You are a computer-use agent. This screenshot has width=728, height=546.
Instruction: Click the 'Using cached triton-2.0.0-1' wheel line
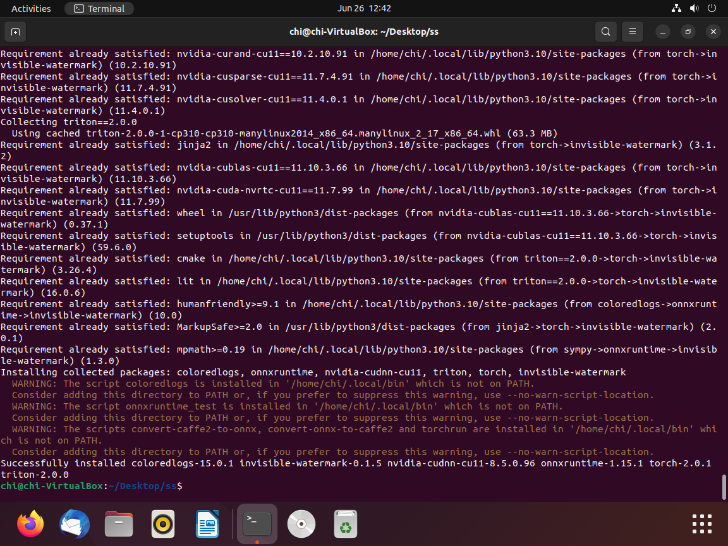pyautogui.click(x=284, y=134)
